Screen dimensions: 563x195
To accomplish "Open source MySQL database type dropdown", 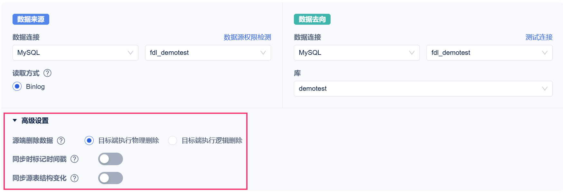I will pos(75,53).
